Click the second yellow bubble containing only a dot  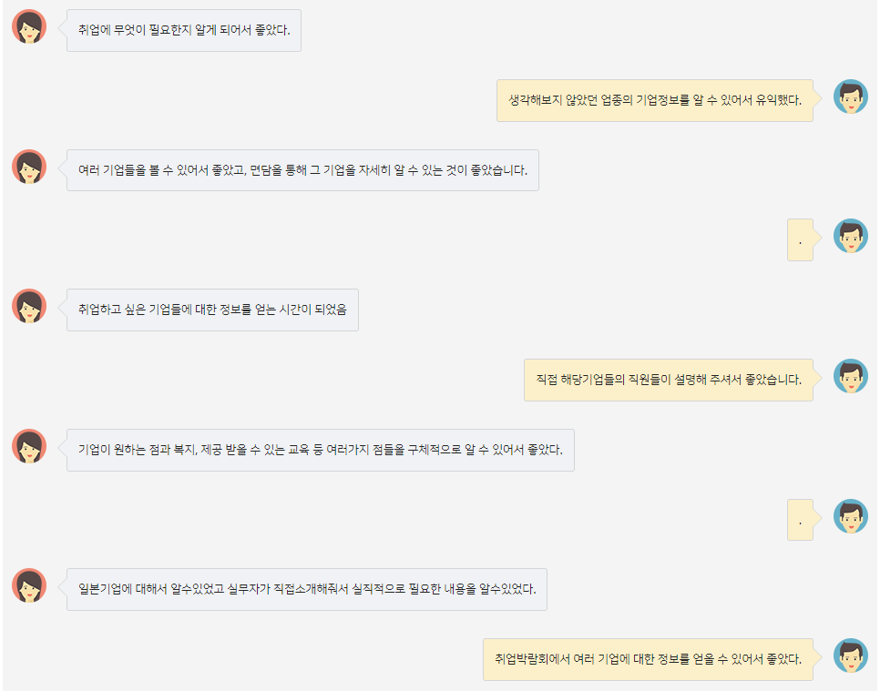pyautogui.click(x=801, y=520)
